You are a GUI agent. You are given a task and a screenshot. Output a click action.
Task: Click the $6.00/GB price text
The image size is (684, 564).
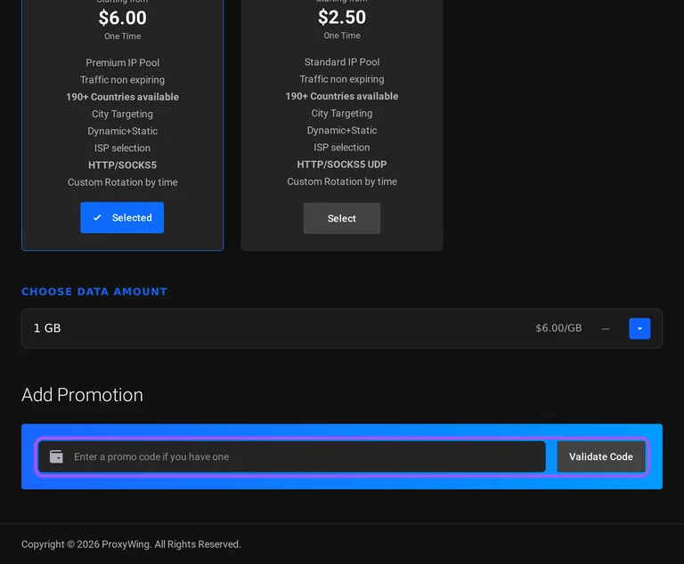click(558, 328)
